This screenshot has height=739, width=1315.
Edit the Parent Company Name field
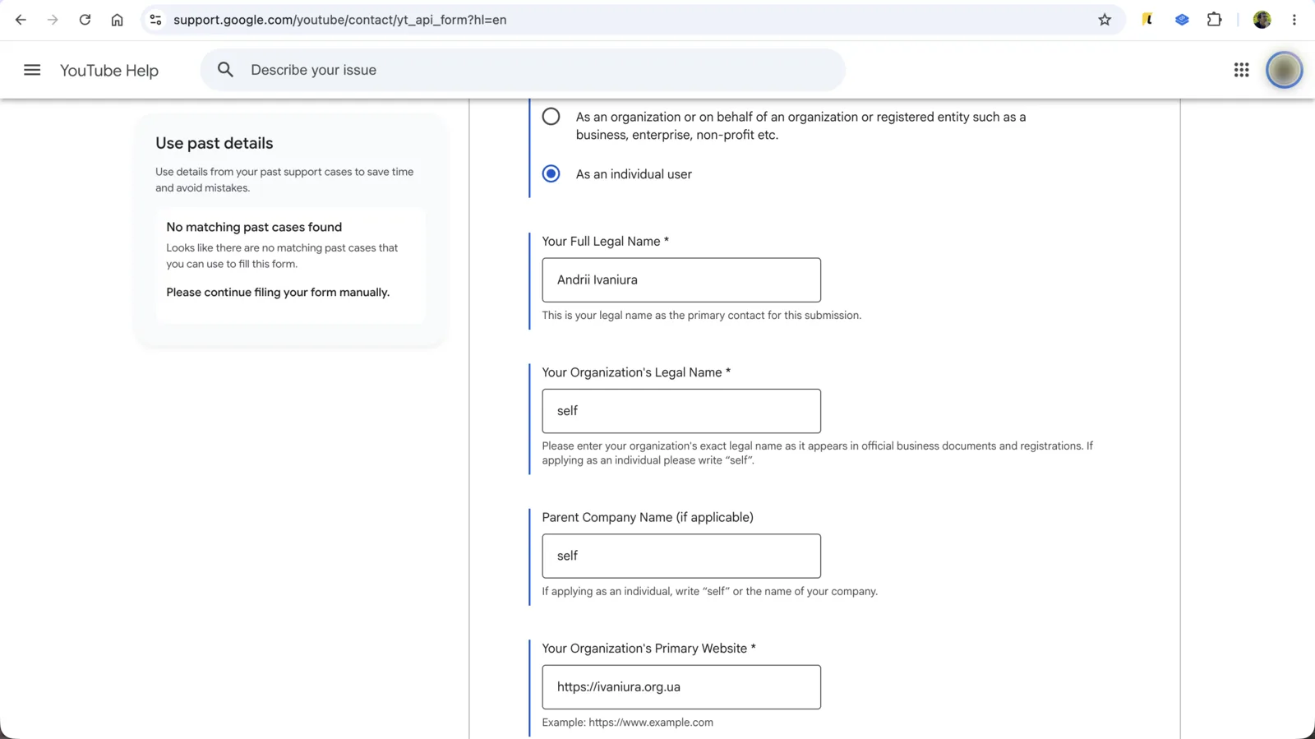[681, 556]
